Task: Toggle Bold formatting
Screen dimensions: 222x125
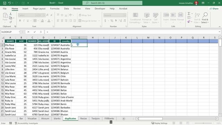Action: [x=20, y=21]
